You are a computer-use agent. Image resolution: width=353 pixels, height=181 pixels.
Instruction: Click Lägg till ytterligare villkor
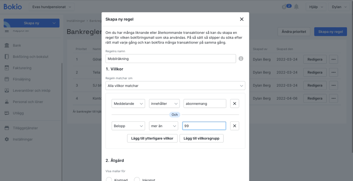[152, 138]
